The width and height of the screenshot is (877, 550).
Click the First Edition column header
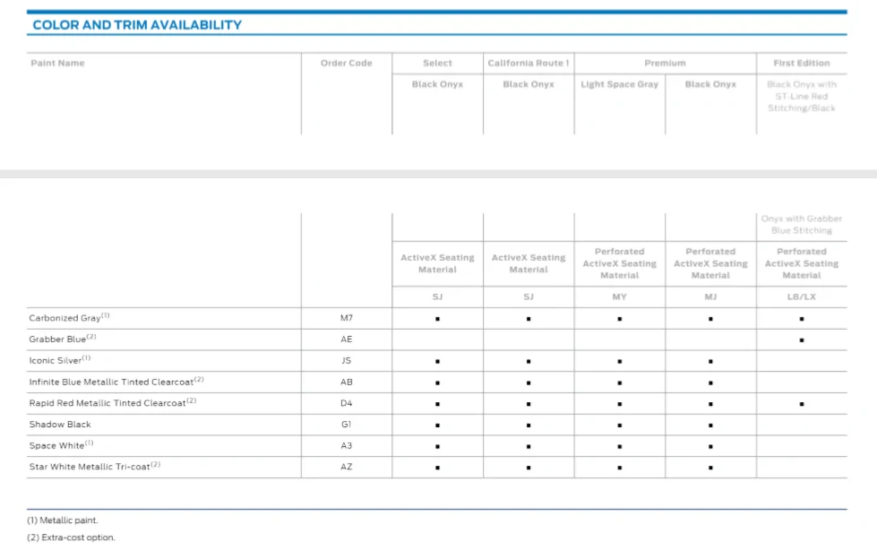(x=802, y=64)
